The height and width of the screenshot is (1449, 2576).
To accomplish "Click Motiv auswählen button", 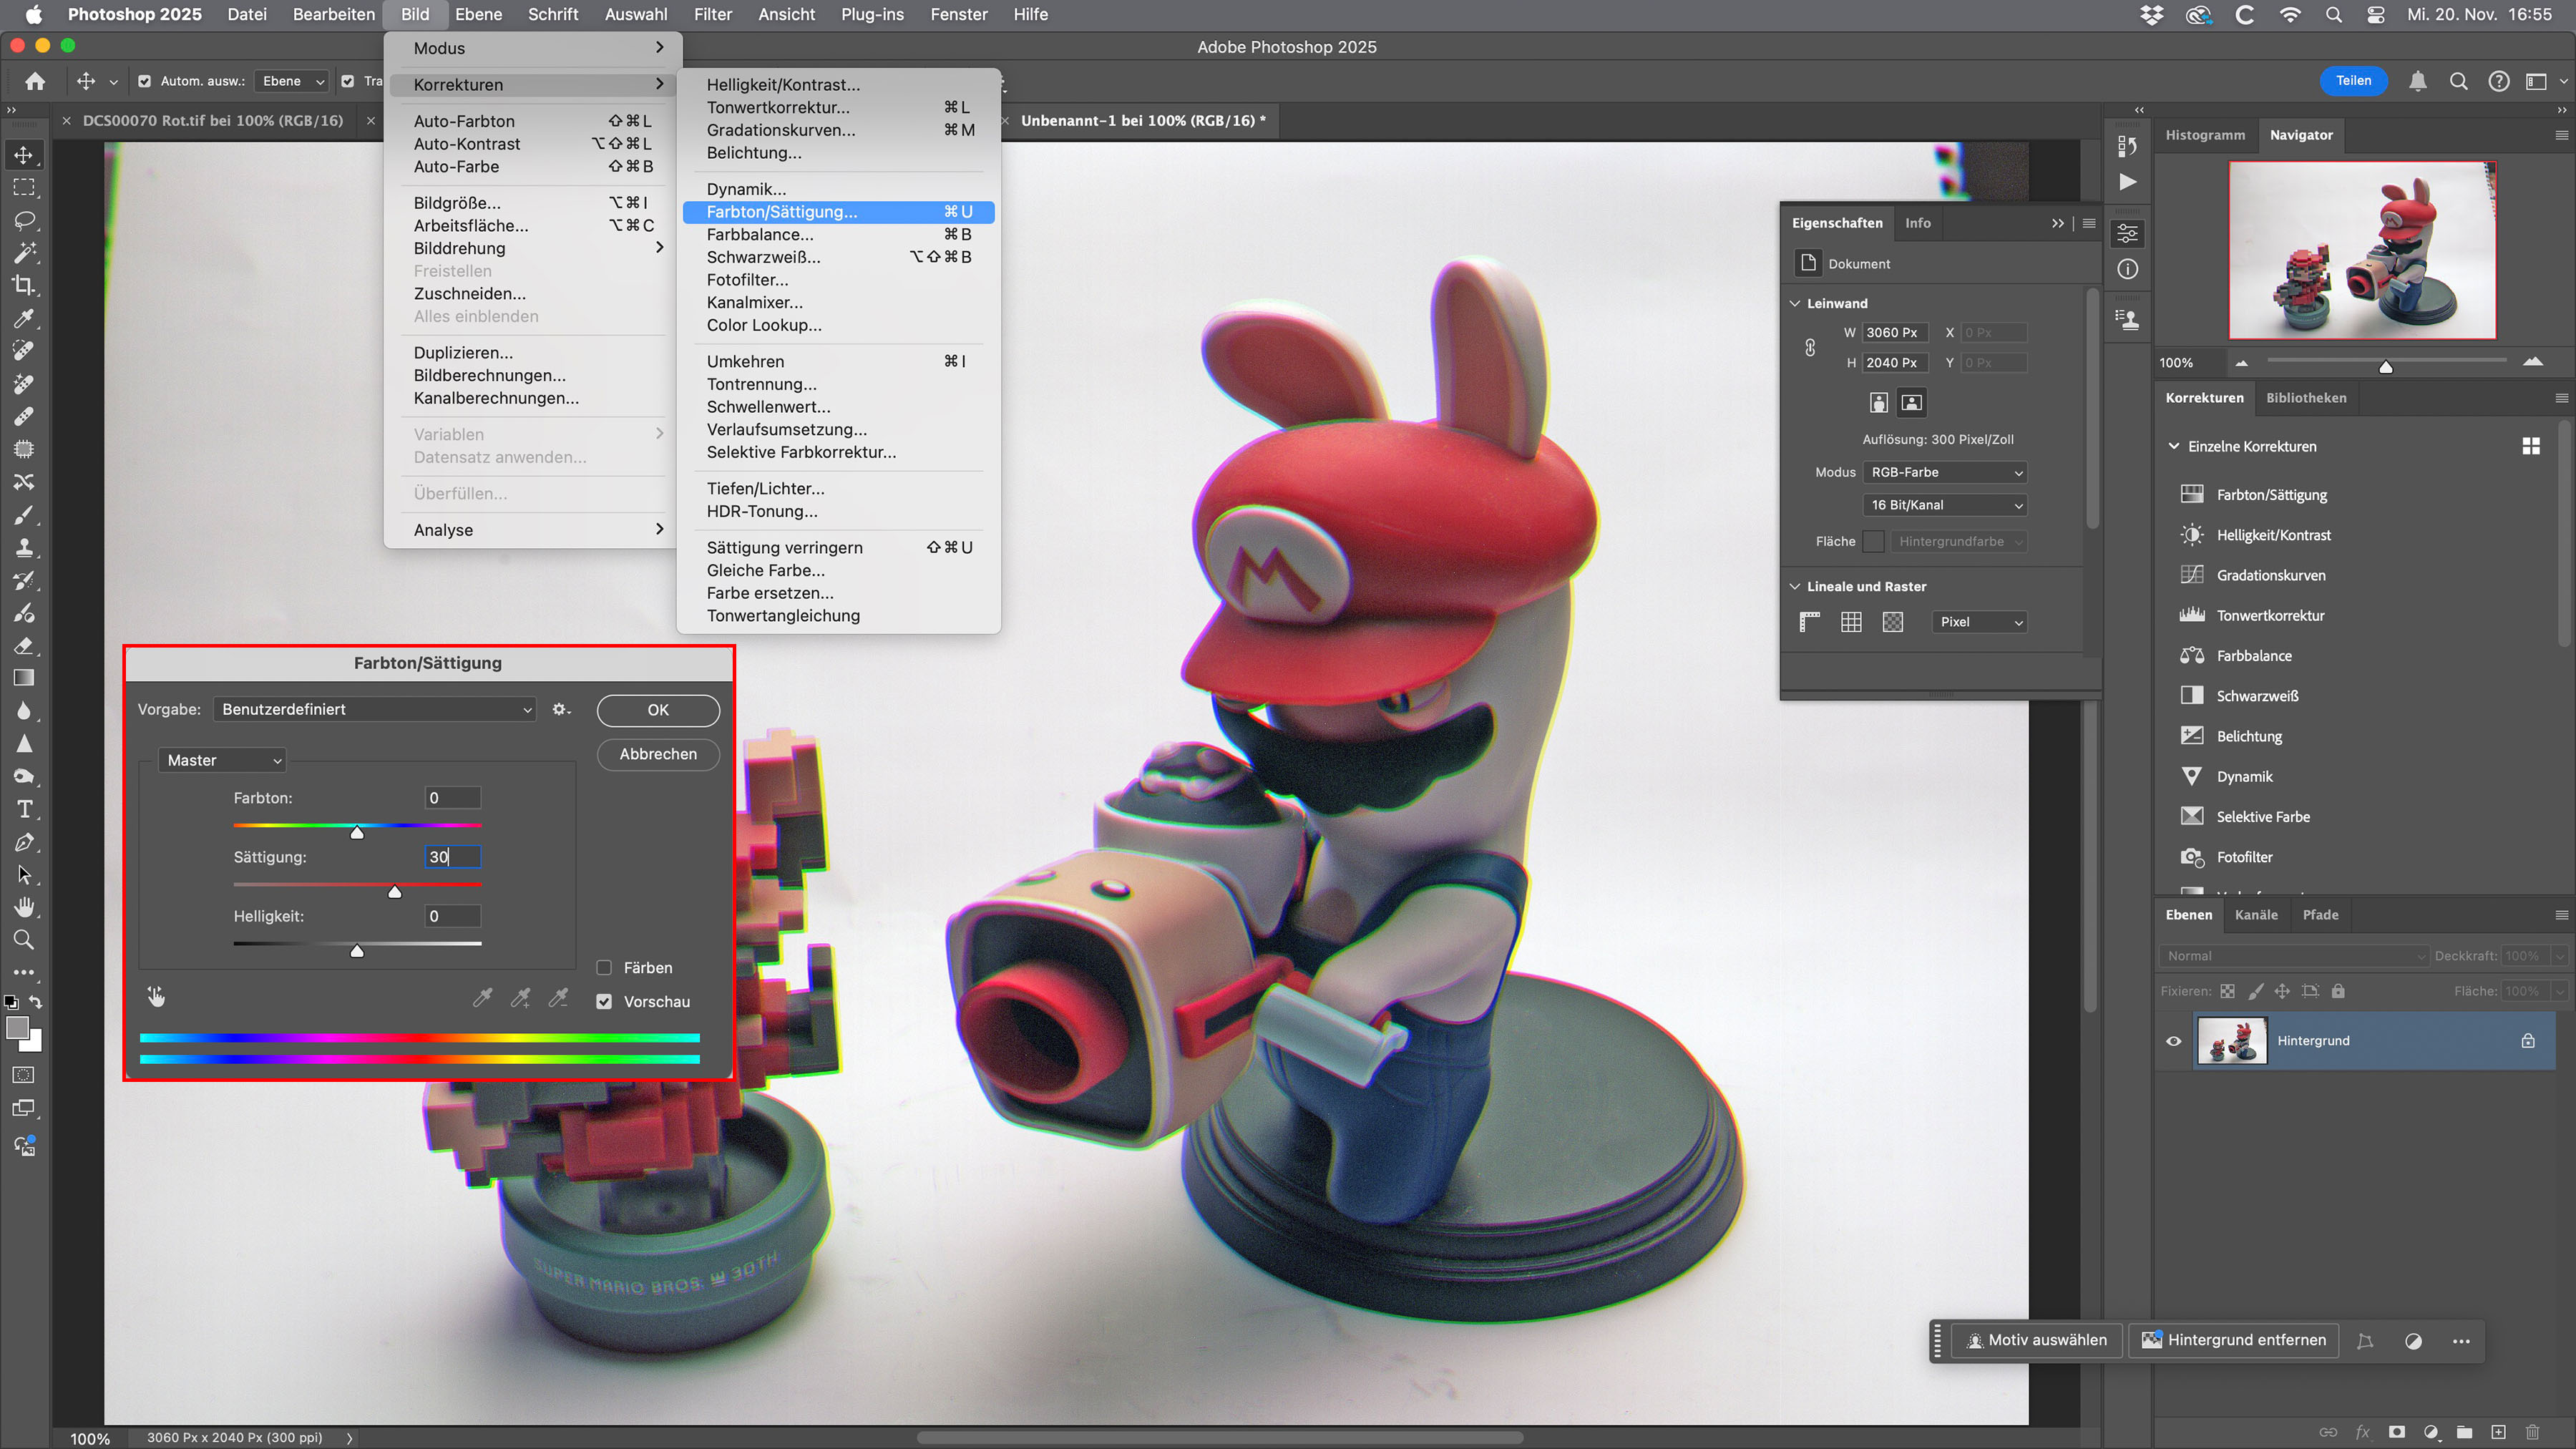I will [2037, 1341].
